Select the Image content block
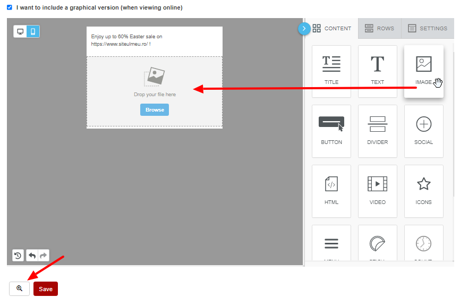This screenshot has height=297, width=460. (424, 71)
